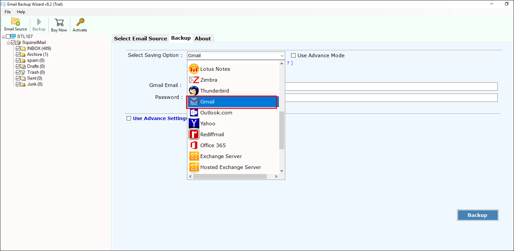This screenshot has width=514, height=251.
Task: Uncheck the spam (0) checkbox
Action: click(18, 60)
